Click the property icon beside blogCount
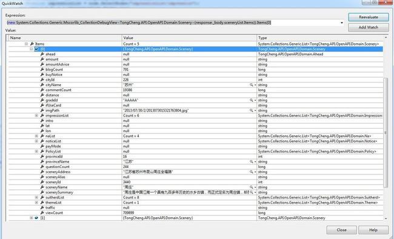Image resolution: width=394 pixels, height=239 pixels. [42, 69]
